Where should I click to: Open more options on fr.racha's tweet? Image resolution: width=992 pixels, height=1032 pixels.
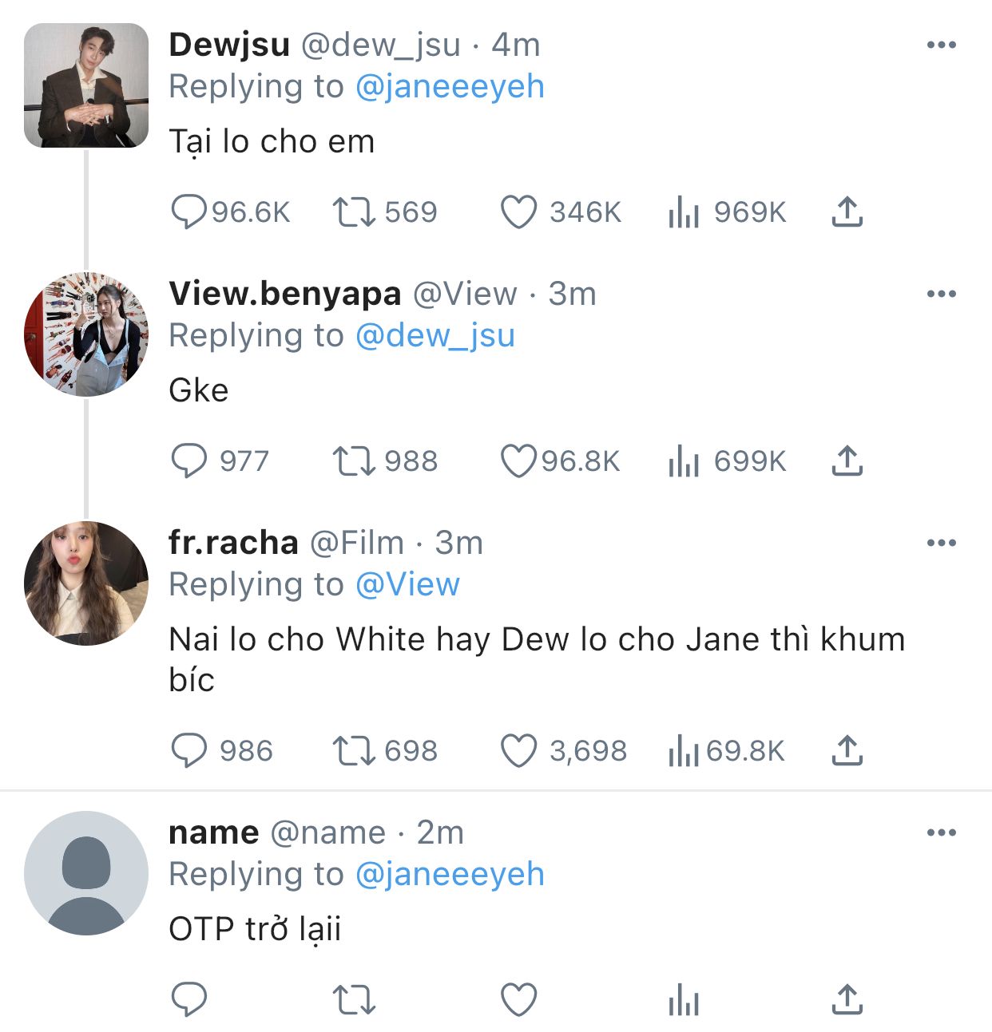(x=941, y=543)
